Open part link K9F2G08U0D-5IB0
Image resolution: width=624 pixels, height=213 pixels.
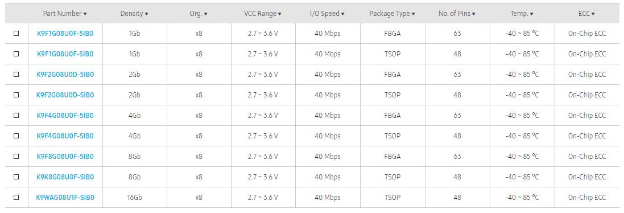[65, 75]
